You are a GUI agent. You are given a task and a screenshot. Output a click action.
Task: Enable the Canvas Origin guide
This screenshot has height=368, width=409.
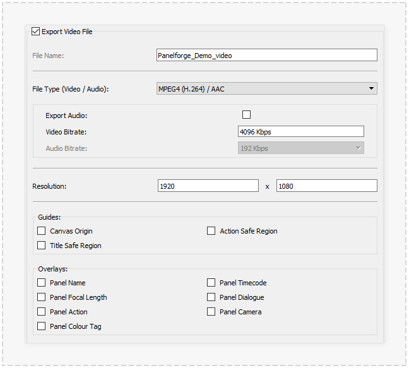click(x=42, y=231)
